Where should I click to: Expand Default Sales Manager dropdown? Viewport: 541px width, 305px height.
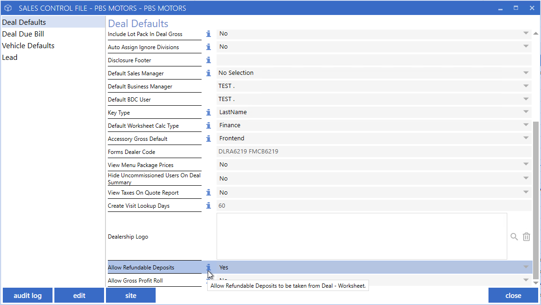(526, 73)
